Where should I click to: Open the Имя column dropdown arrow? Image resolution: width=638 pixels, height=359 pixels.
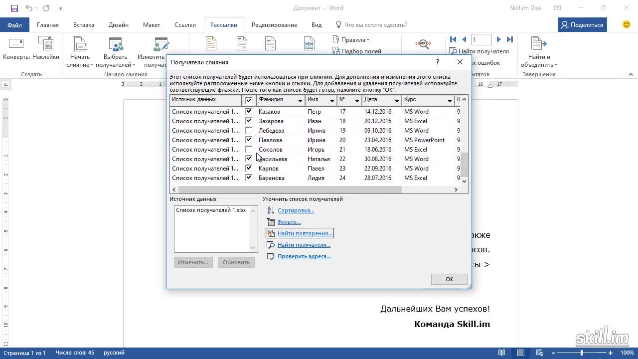(x=332, y=101)
